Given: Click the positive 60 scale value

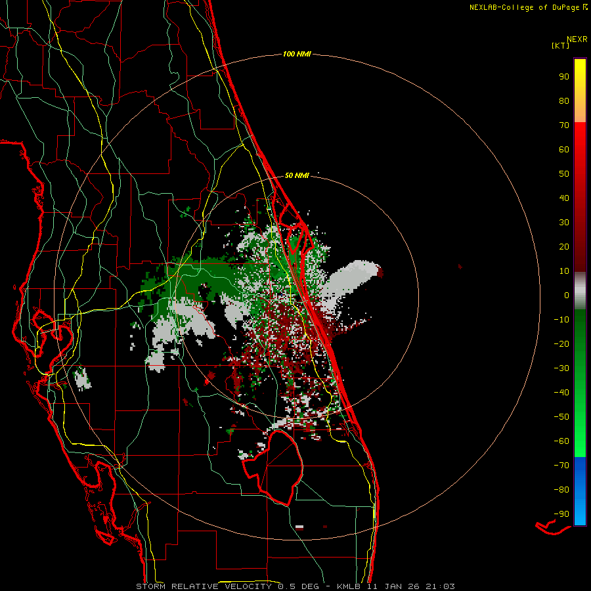Looking at the screenshot, I should 564,150.
